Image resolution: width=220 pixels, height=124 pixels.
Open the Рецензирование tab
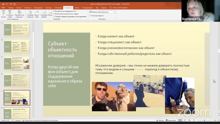pyautogui.click(x=88, y=8)
